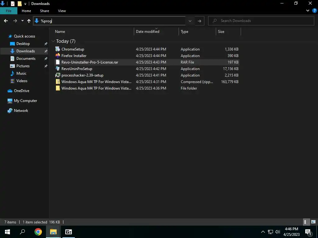Open the Help question mark icon

click(x=315, y=11)
